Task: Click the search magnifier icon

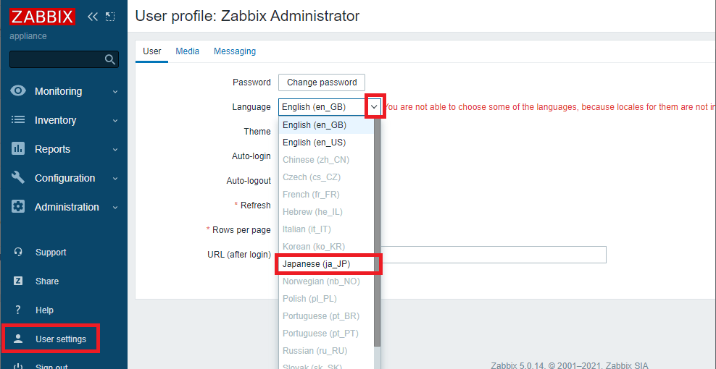Action: pos(110,59)
